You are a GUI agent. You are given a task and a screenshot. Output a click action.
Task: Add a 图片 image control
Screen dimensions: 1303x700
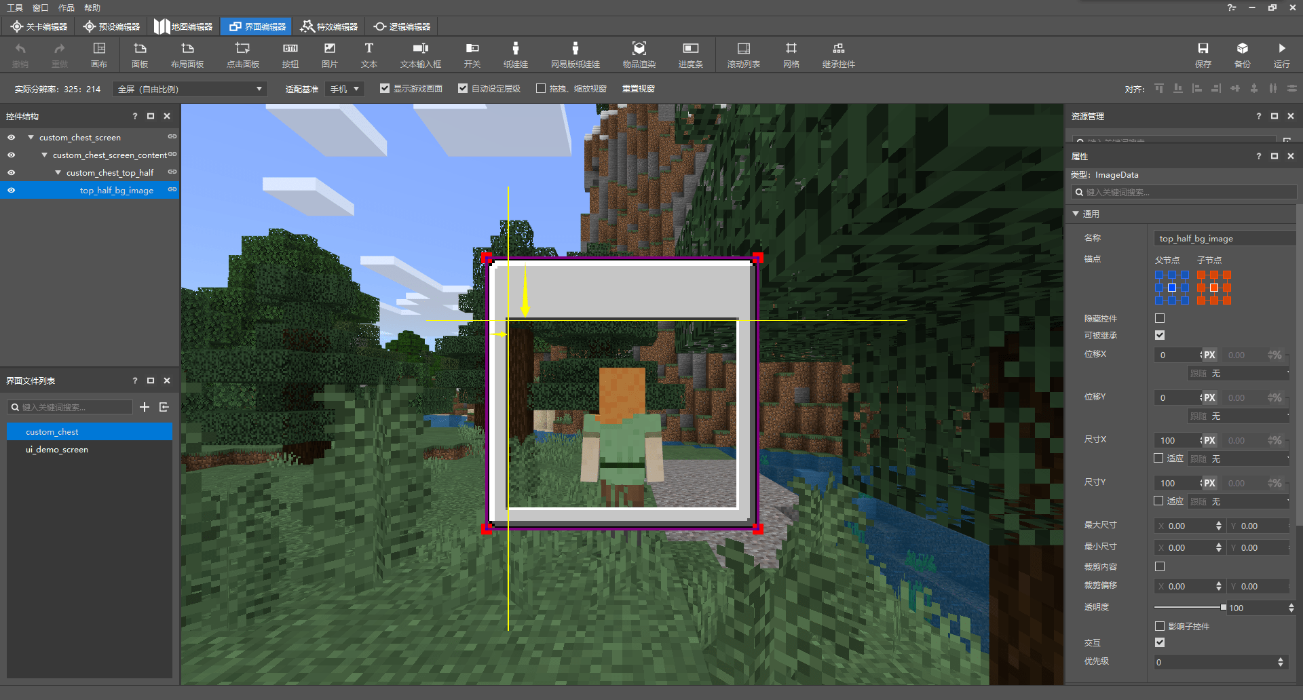click(330, 54)
